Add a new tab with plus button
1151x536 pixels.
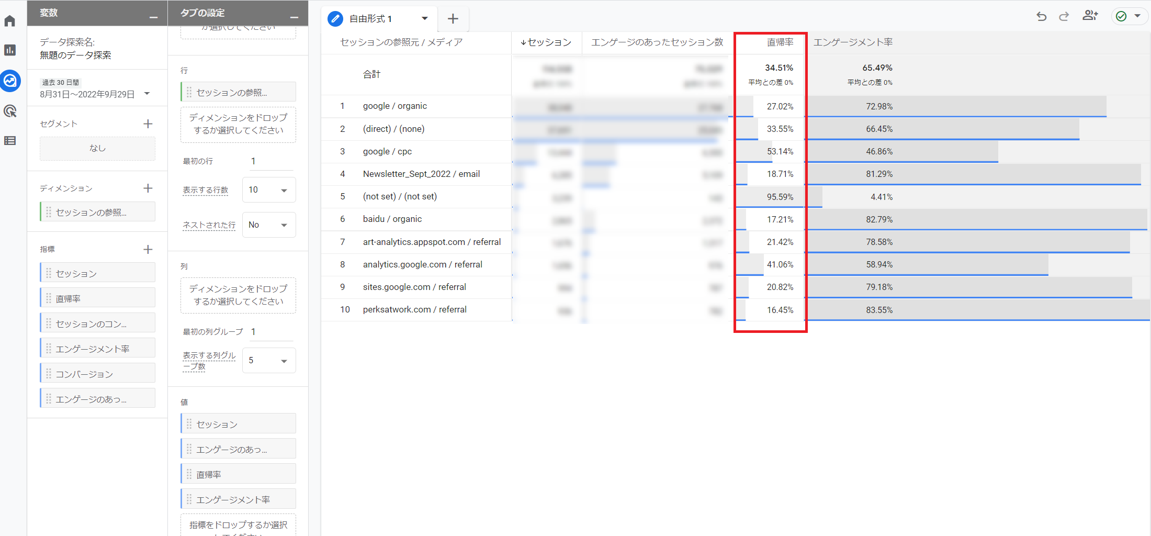tap(453, 19)
